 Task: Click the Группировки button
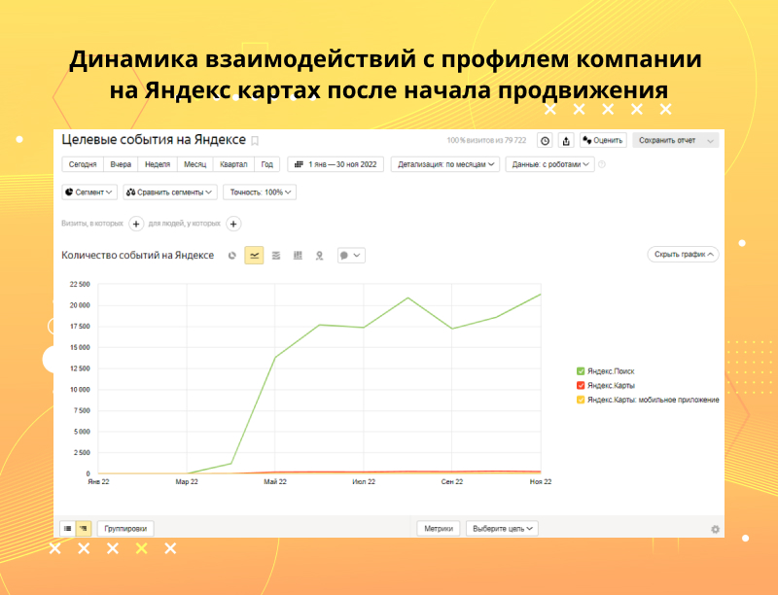coord(125,529)
